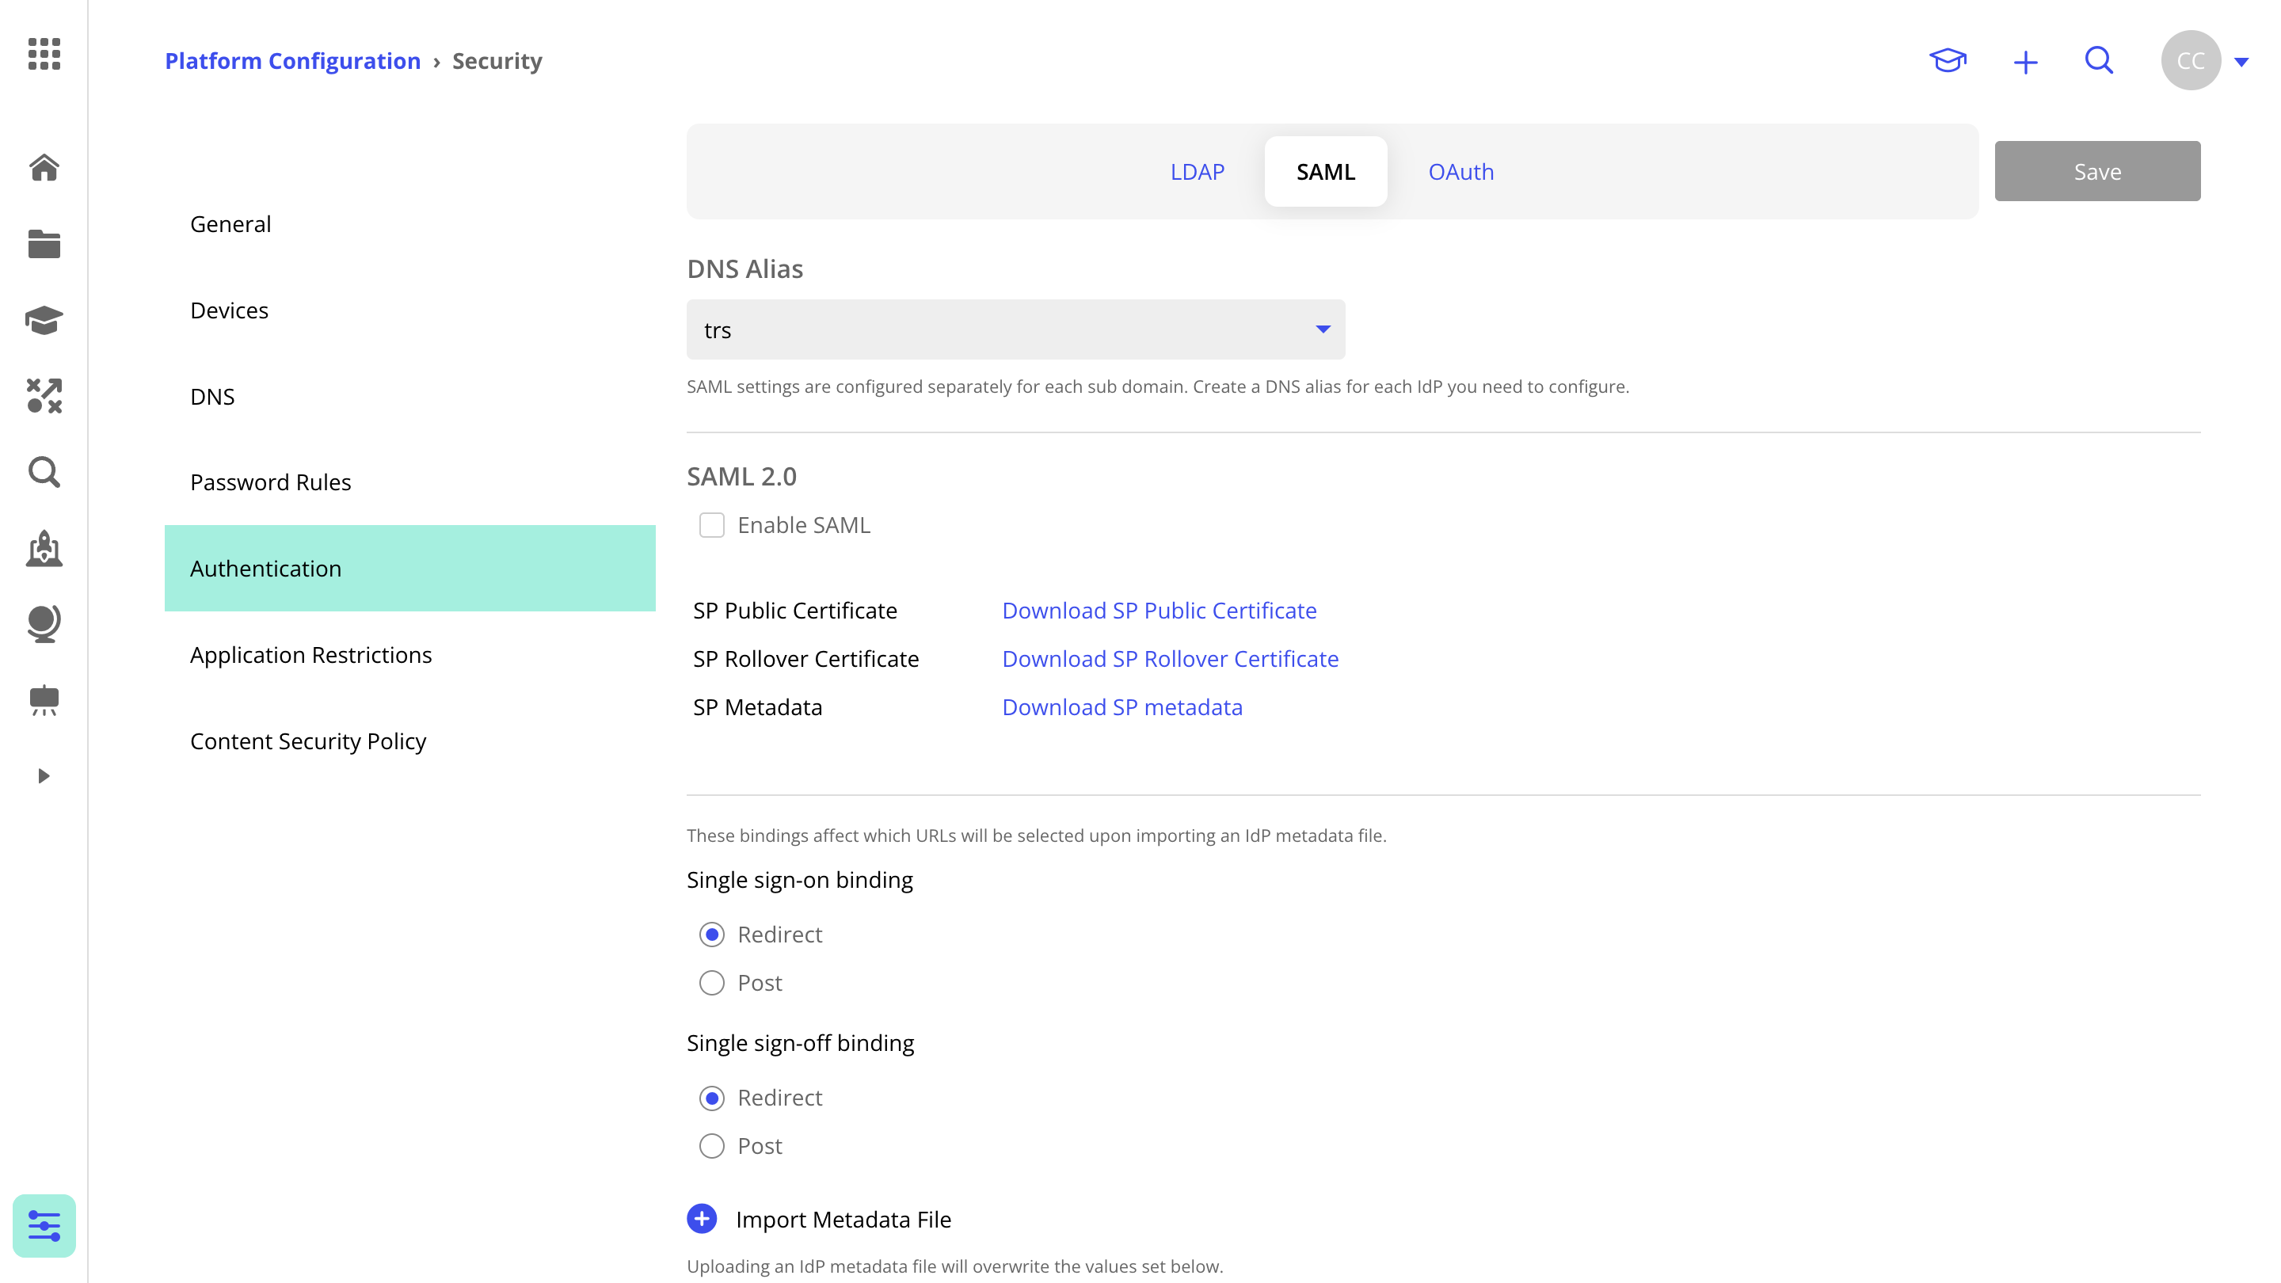
Task: Open the globe icon in sidebar
Action: (x=44, y=623)
